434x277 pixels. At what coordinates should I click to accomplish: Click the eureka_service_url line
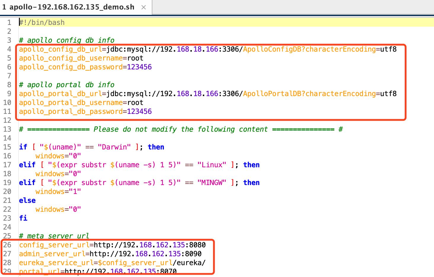click(112, 263)
